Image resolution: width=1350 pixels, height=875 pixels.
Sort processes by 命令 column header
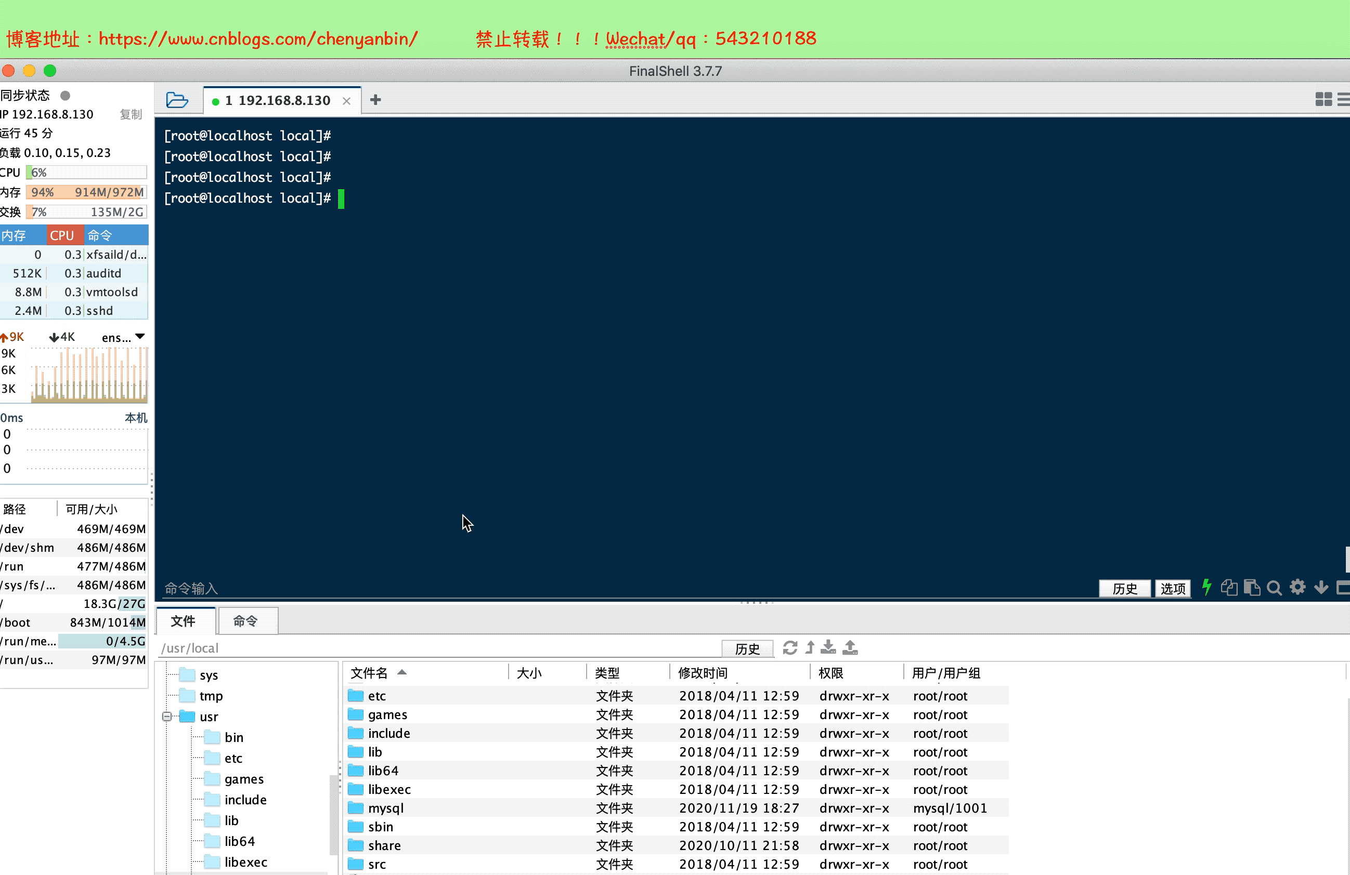pos(116,235)
